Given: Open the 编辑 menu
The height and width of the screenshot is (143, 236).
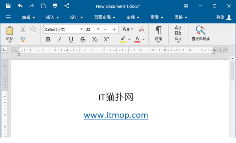Looking at the screenshot, I should click(x=28, y=17).
